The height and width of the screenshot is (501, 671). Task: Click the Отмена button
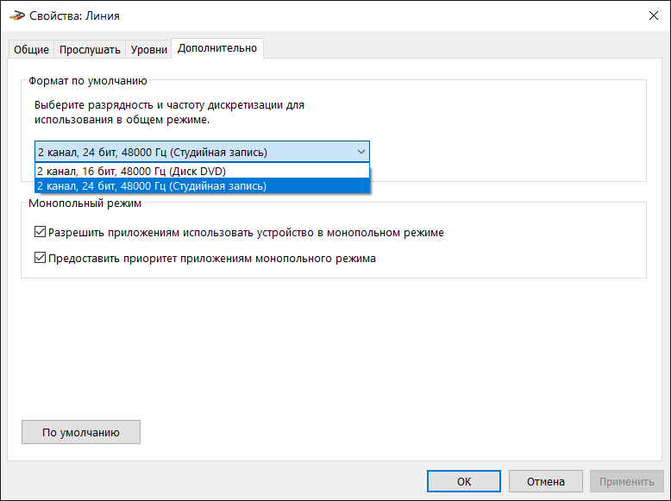click(x=545, y=481)
